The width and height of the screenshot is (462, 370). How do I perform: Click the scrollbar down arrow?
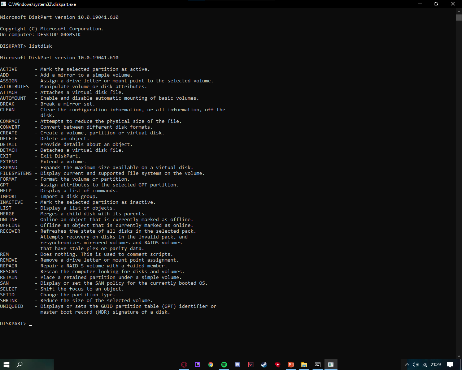tap(459, 356)
